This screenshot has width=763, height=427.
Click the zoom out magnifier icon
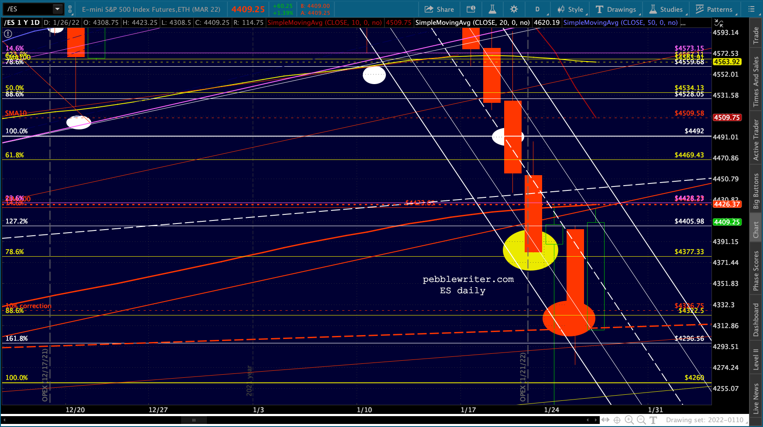(641, 420)
